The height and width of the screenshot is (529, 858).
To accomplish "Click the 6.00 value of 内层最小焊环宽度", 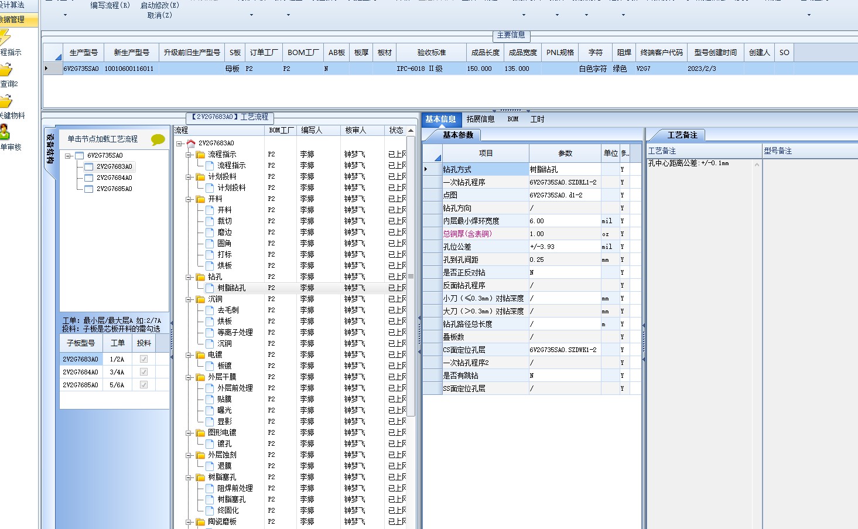I will tap(565, 221).
